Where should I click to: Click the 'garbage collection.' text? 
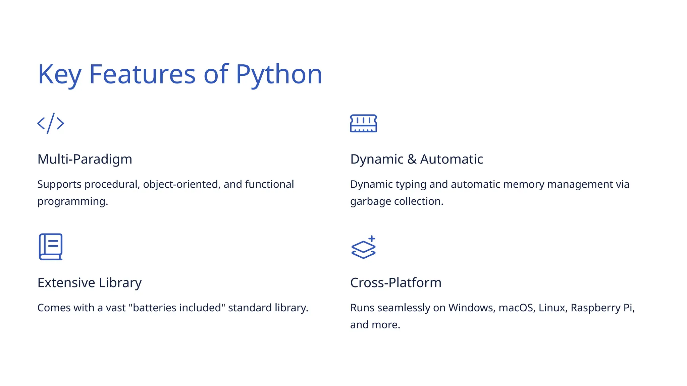[x=397, y=201]
